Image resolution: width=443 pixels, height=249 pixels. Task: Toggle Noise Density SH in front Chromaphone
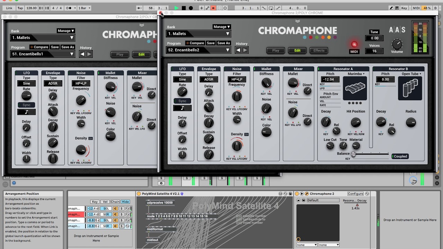click(246, 134)
